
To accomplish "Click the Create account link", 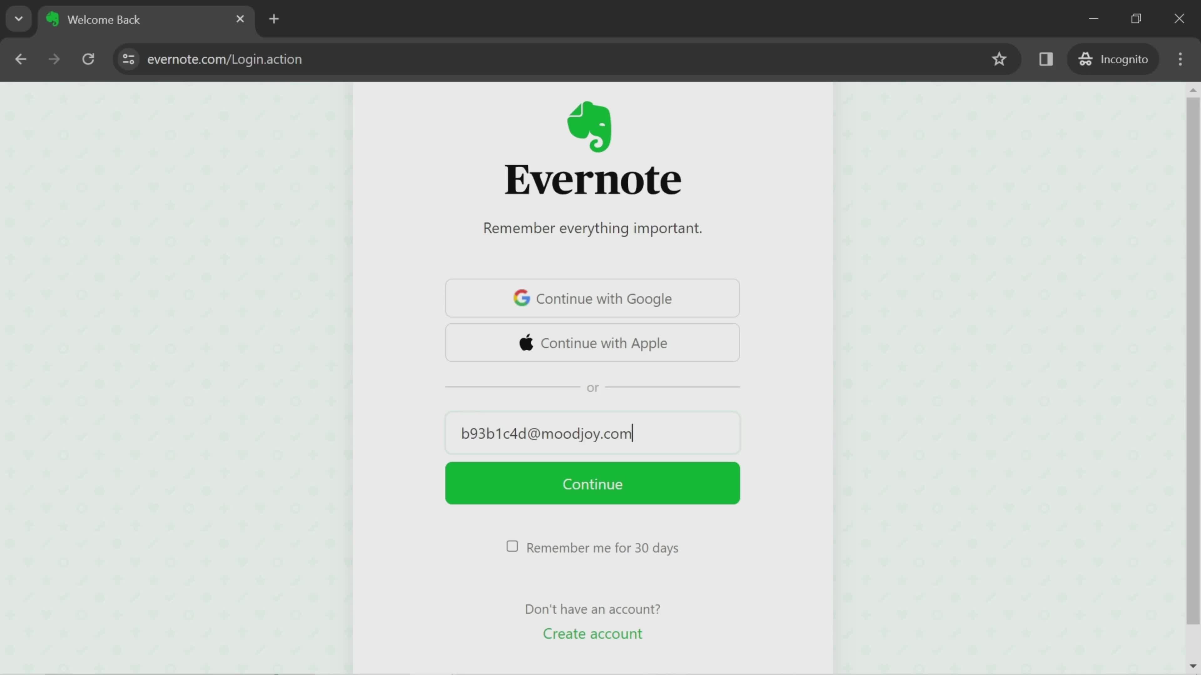I will point(592,633).
